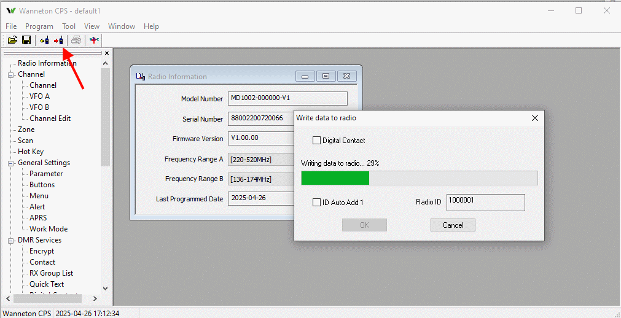
Task: Open the Tool menu
Action: (69, 26)
